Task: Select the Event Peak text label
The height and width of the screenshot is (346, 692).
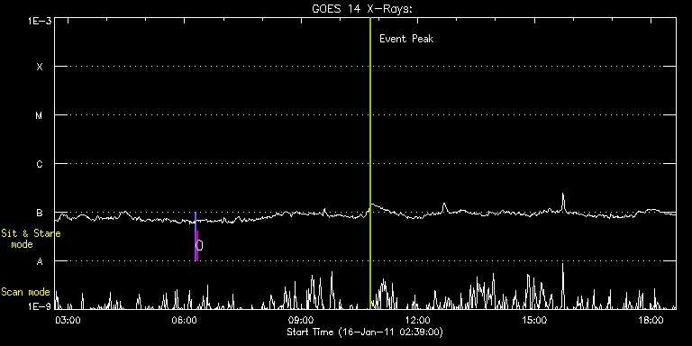Action: (x=406, y=39)
